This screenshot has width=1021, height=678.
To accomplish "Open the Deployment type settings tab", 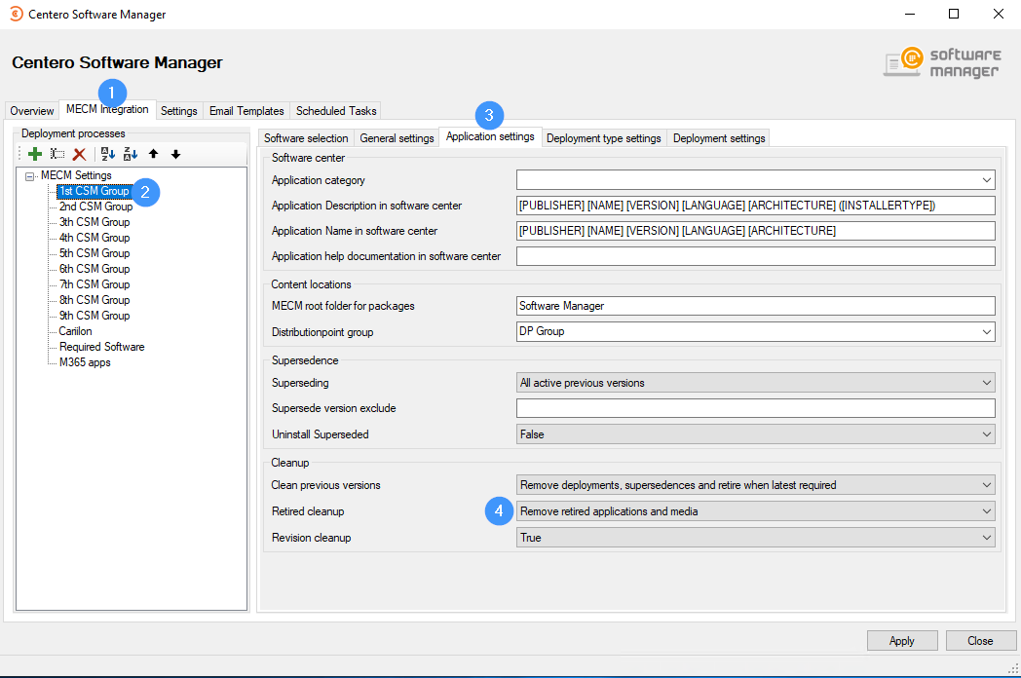I will (x=603, y=138).
